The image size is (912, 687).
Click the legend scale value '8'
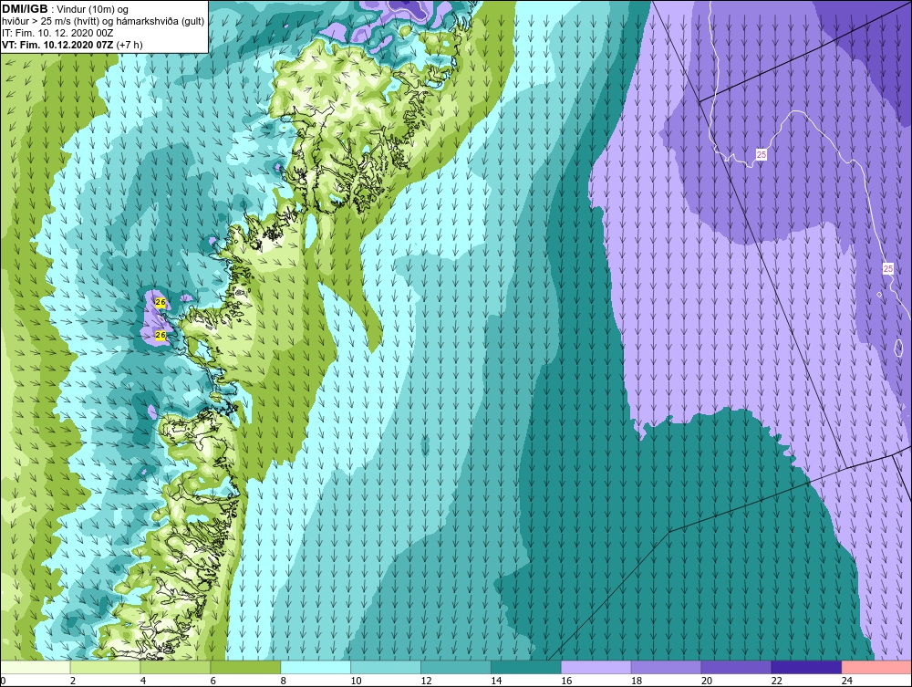pyautogui.click(x=284, y=681)
